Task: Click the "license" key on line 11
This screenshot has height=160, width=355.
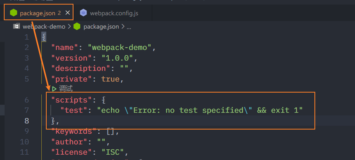Action: pyautogui.click(x=72, y=152)
